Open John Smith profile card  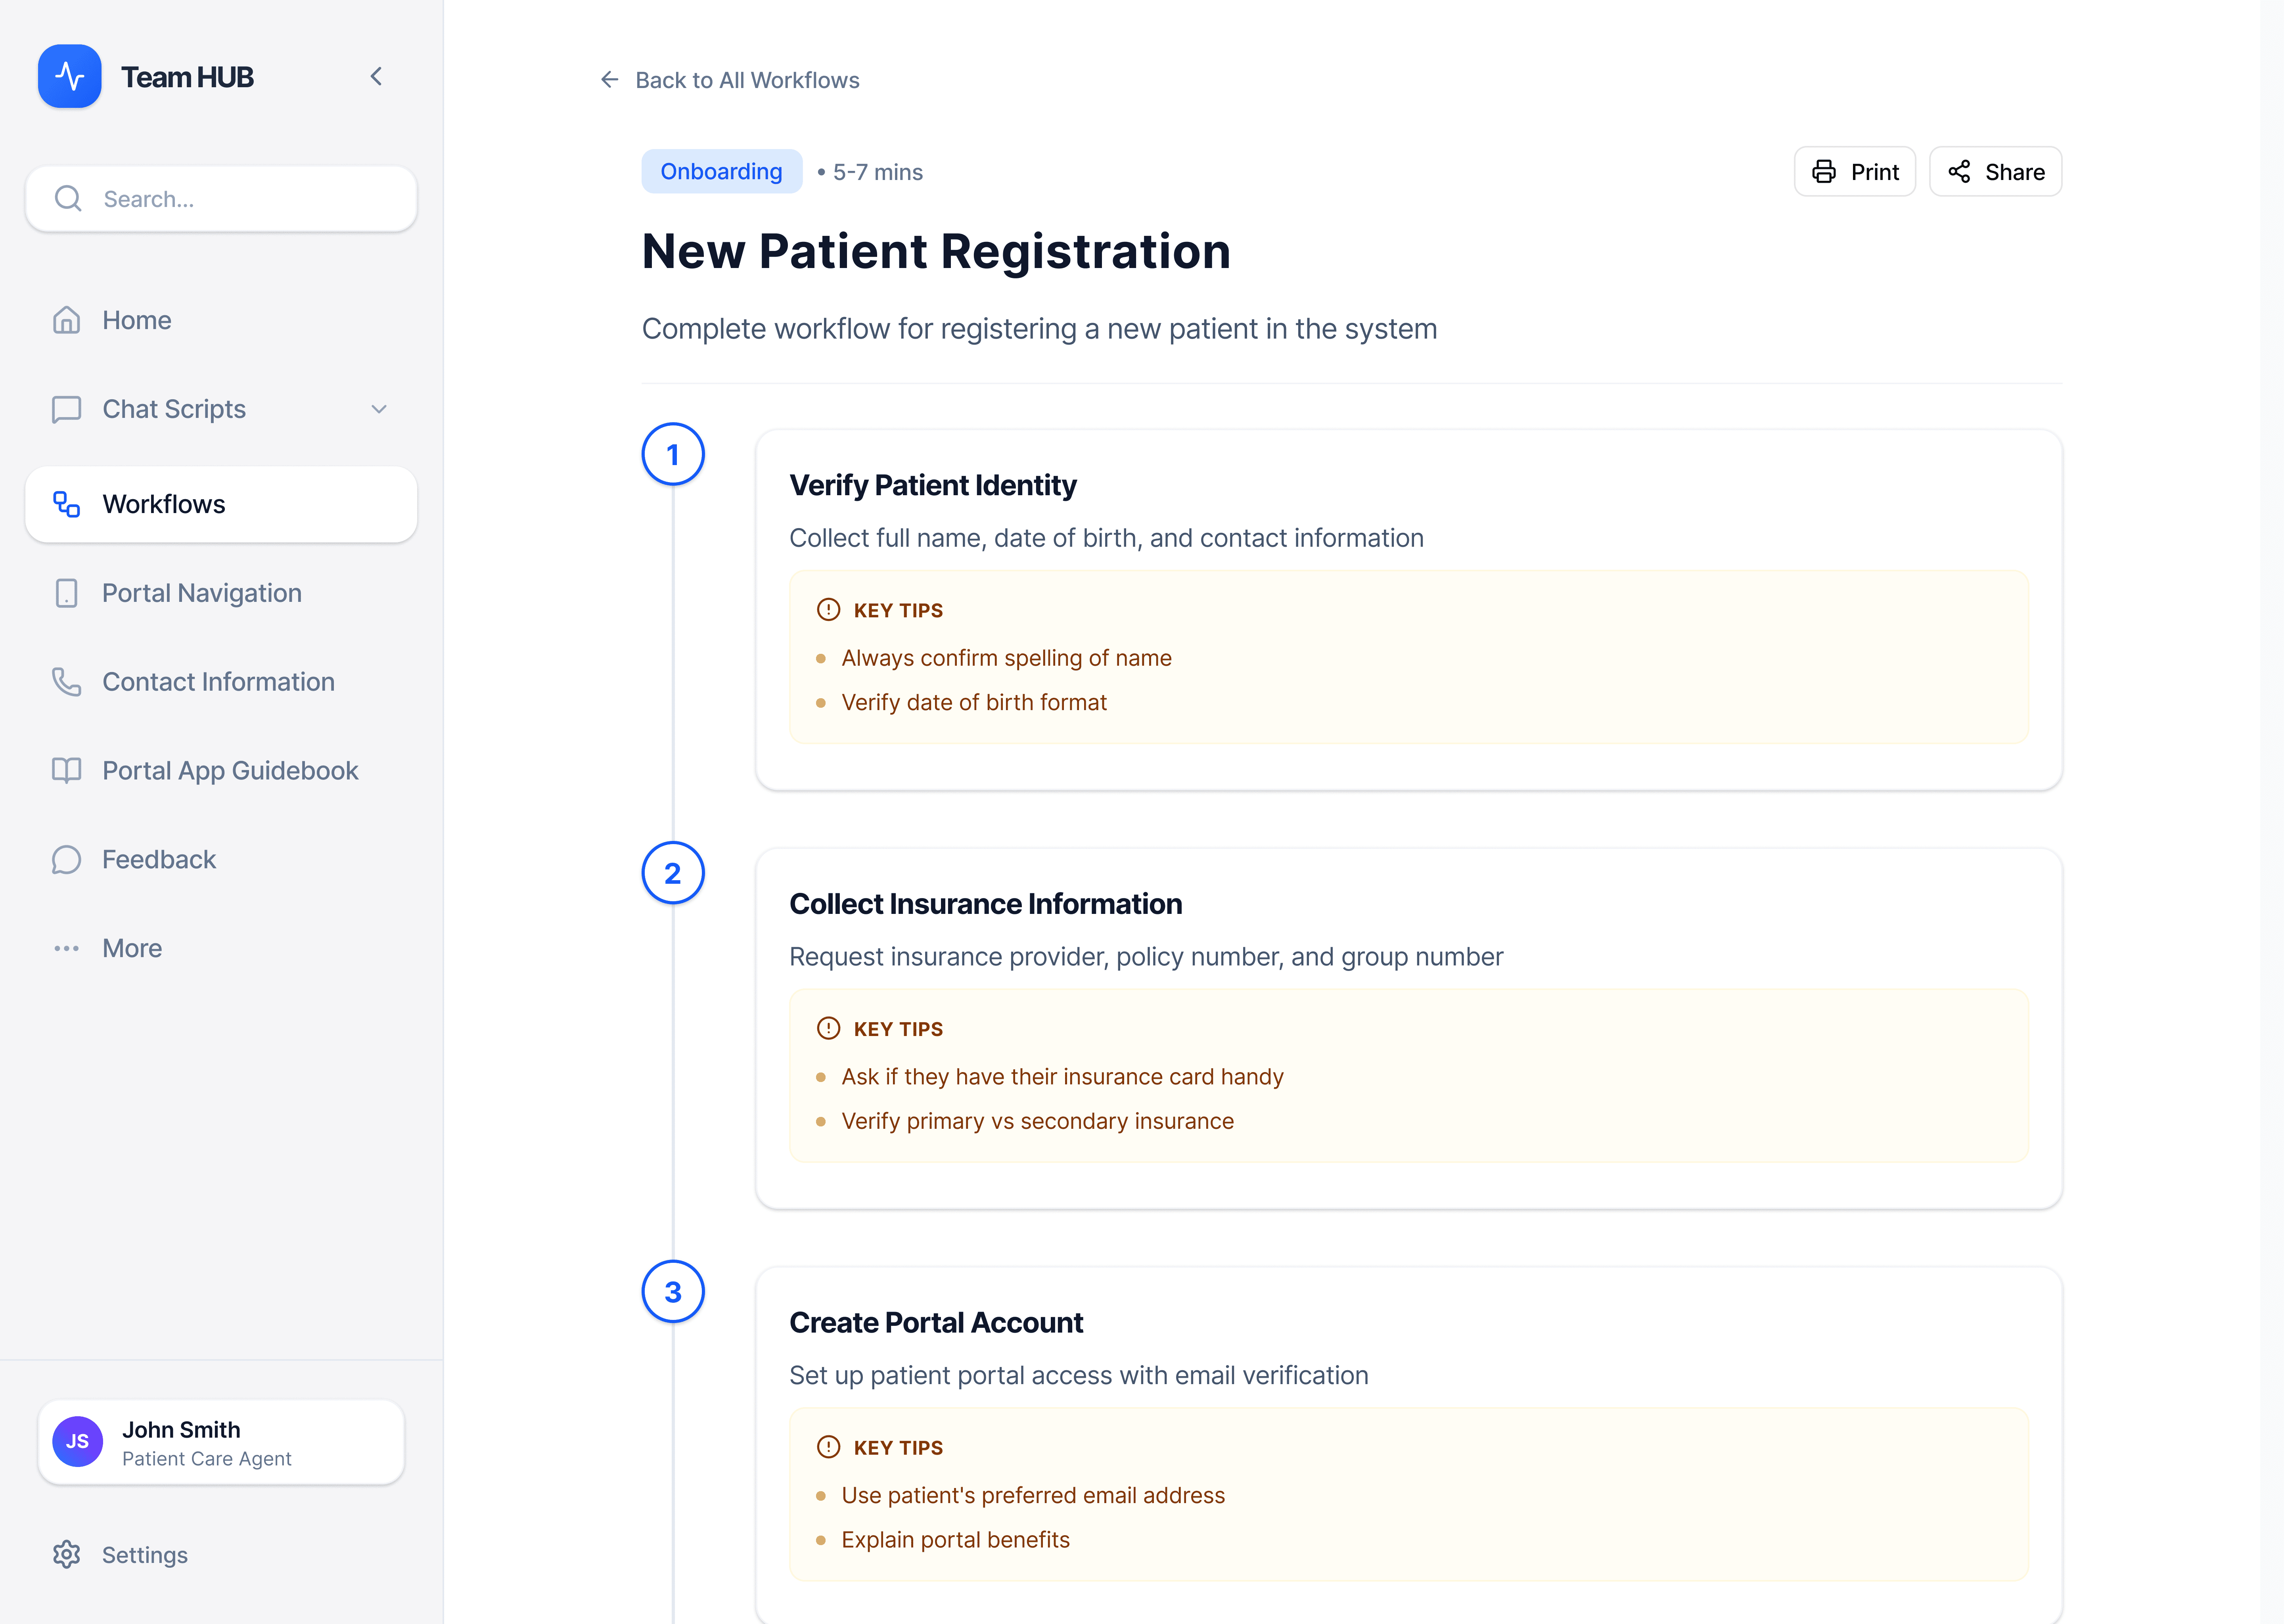pos(220,1442)
